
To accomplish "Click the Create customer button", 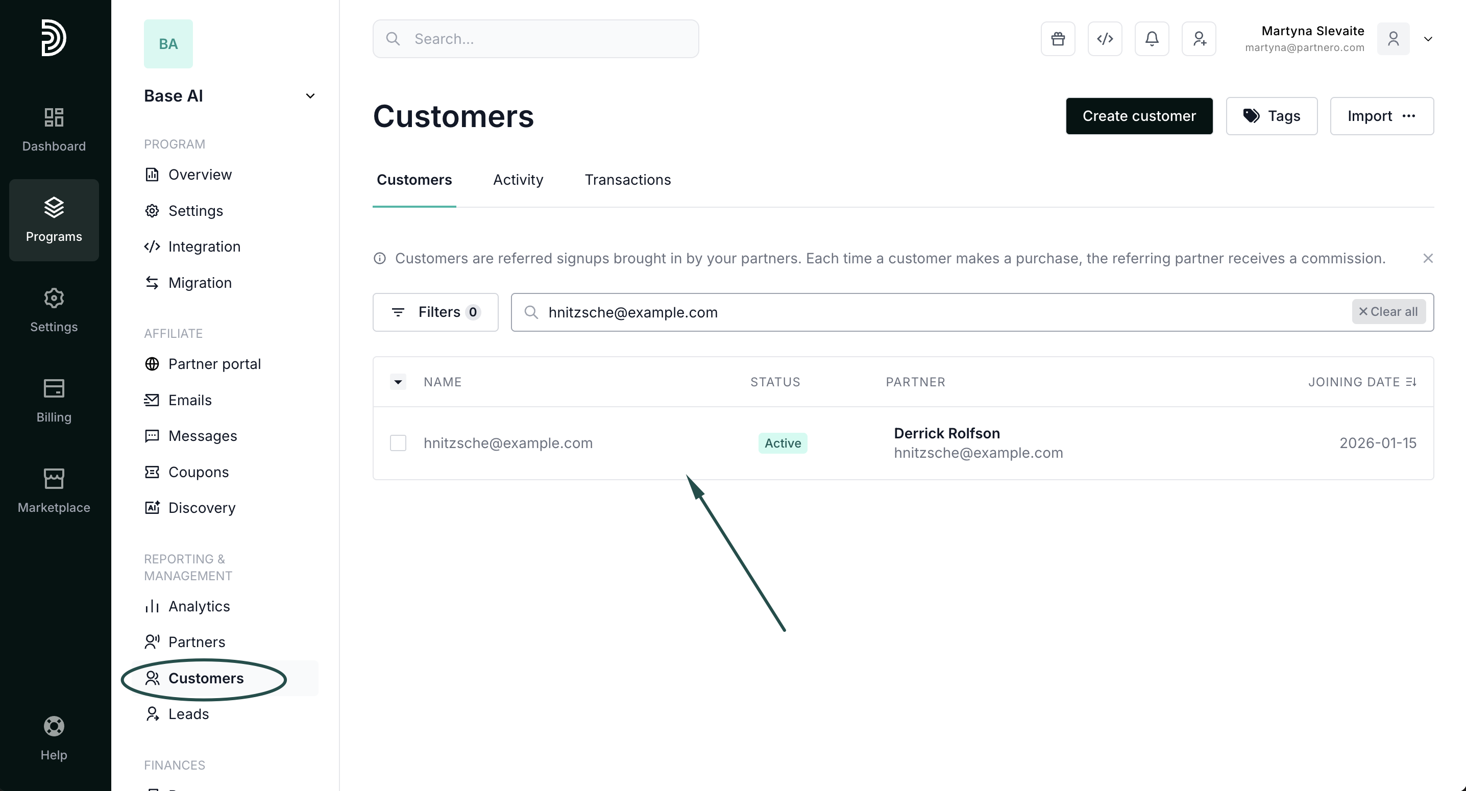I will (x=1138, y=116).
